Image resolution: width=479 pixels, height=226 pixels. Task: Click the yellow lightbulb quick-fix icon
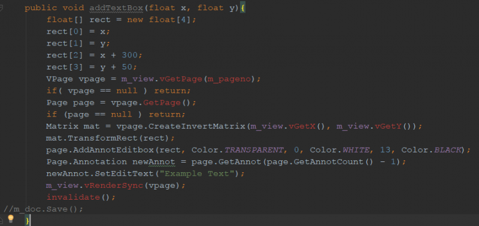pos(10,218)
